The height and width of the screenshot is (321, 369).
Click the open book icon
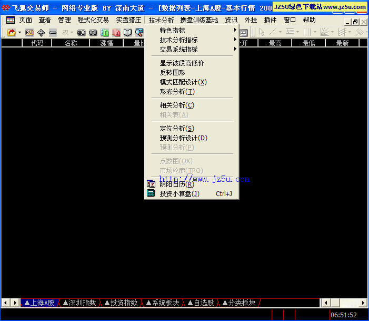coord(128,33)
